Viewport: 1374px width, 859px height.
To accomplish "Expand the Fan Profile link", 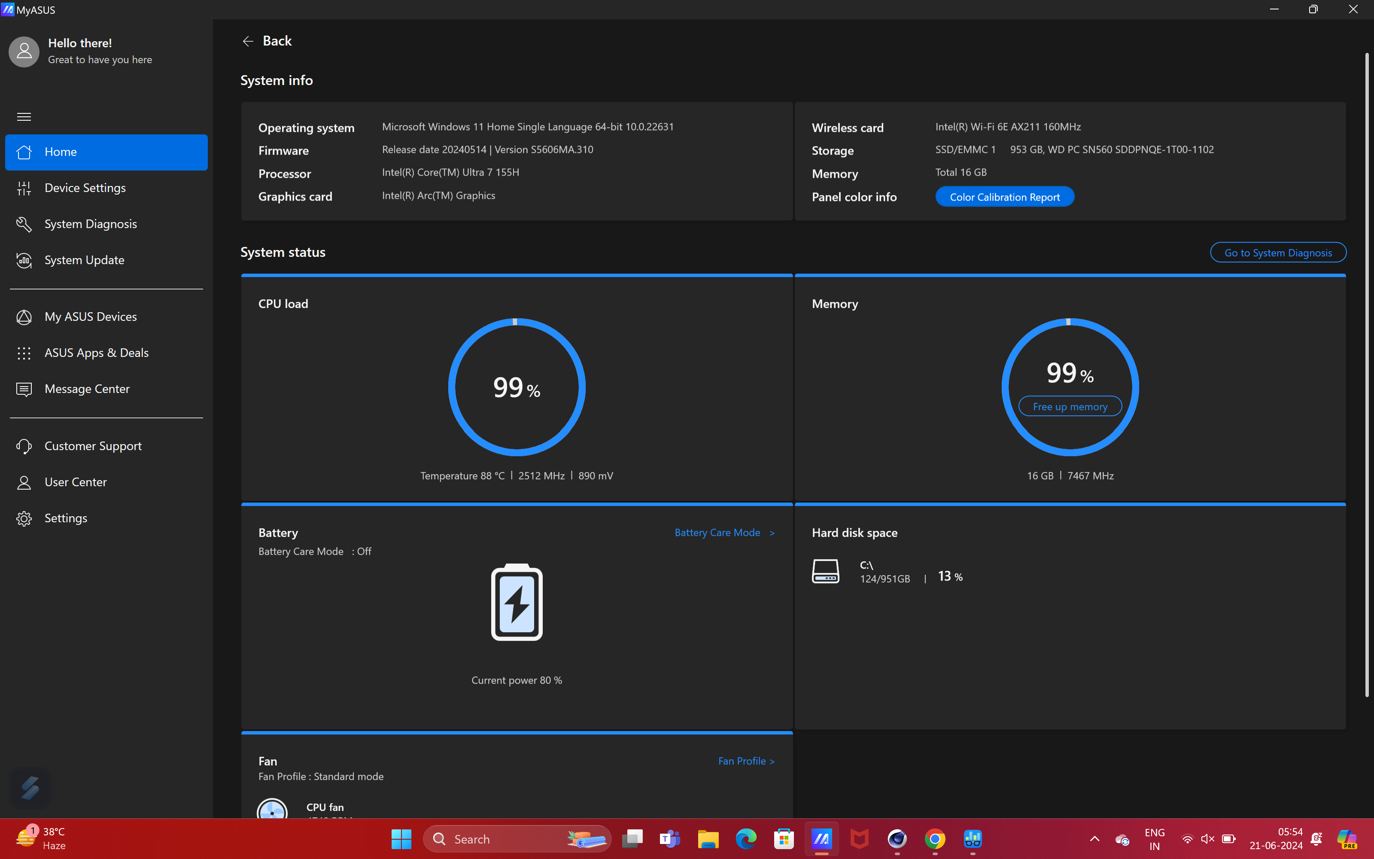I will pos(745,761).
